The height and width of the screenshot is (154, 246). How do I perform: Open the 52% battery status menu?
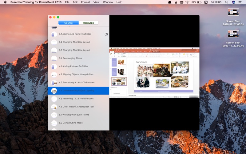click(196, 2)
